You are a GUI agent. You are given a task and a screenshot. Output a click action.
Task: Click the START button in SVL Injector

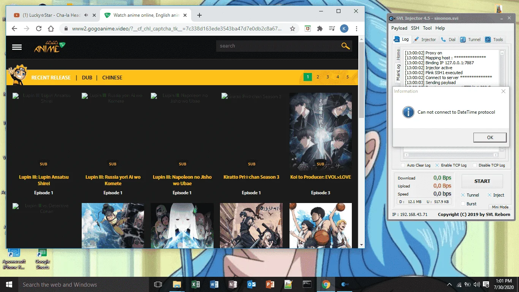(x=482, y=181)
